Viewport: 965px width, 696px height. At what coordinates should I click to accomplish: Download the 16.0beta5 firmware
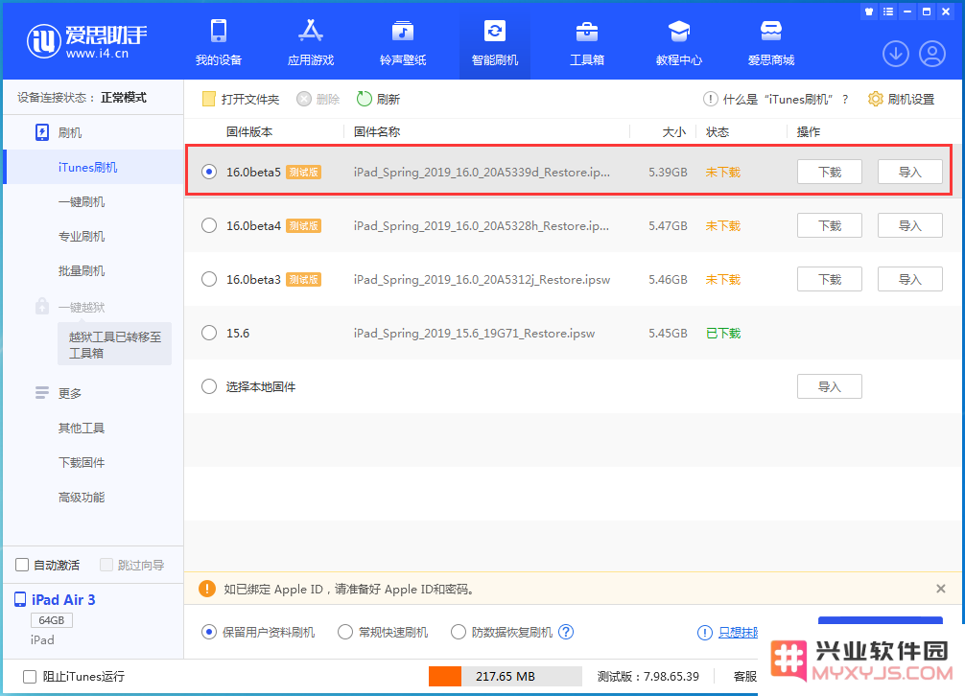[830, 173]
